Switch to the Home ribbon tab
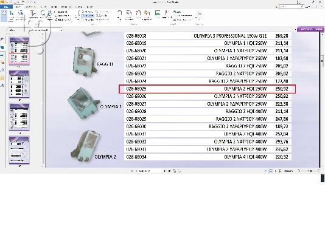The image size is (325, 243). point(18,7)
